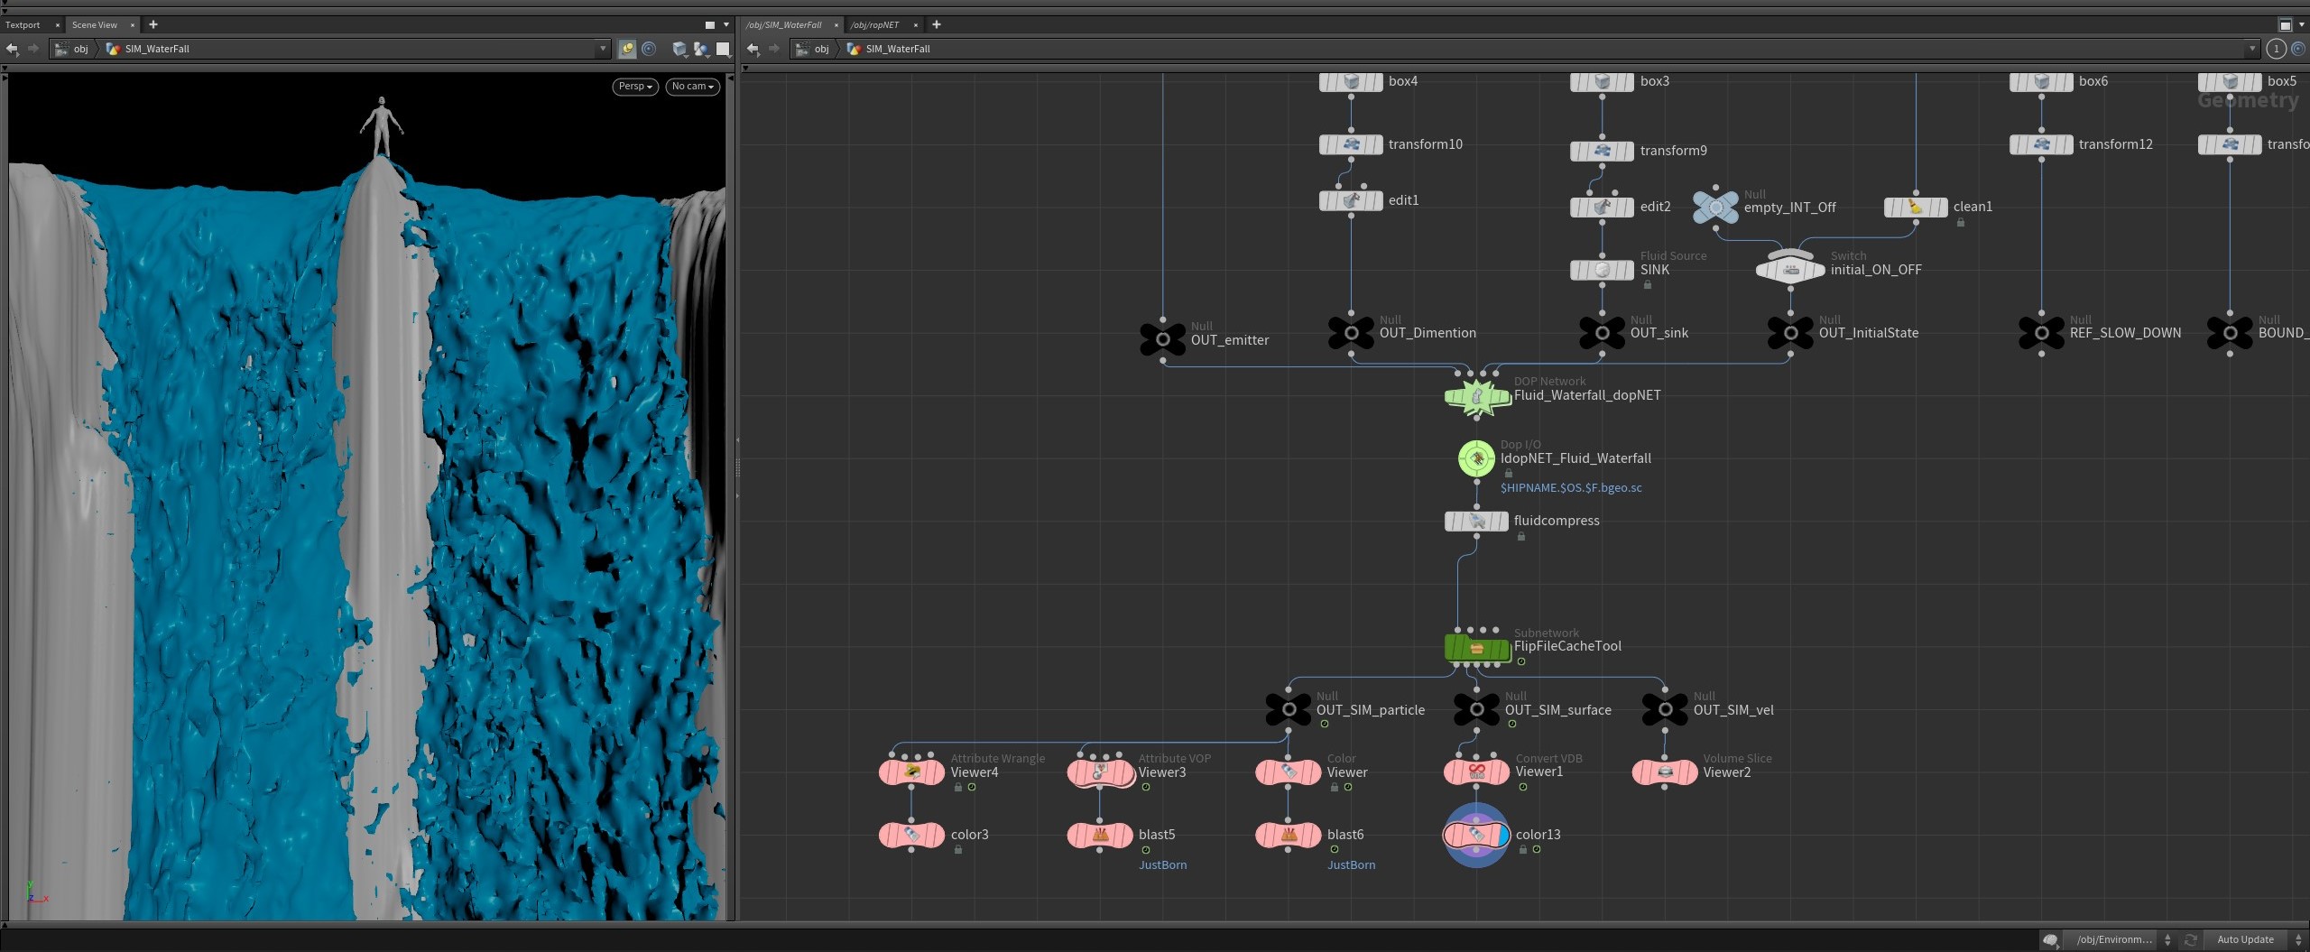Select the Viewer4 Attribute Wrangle node
2310x952 pixels.
(x=911, y=772)
